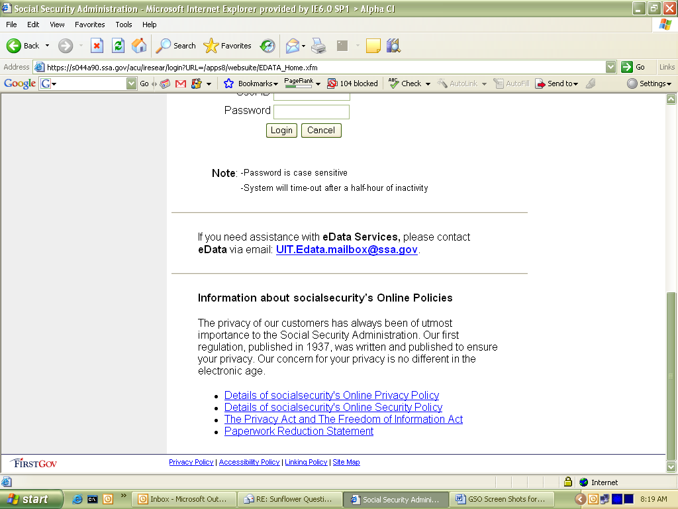The width and height of the screenshot is (678, 509).
Task: Go to the Home page icon
Action: 139,46
